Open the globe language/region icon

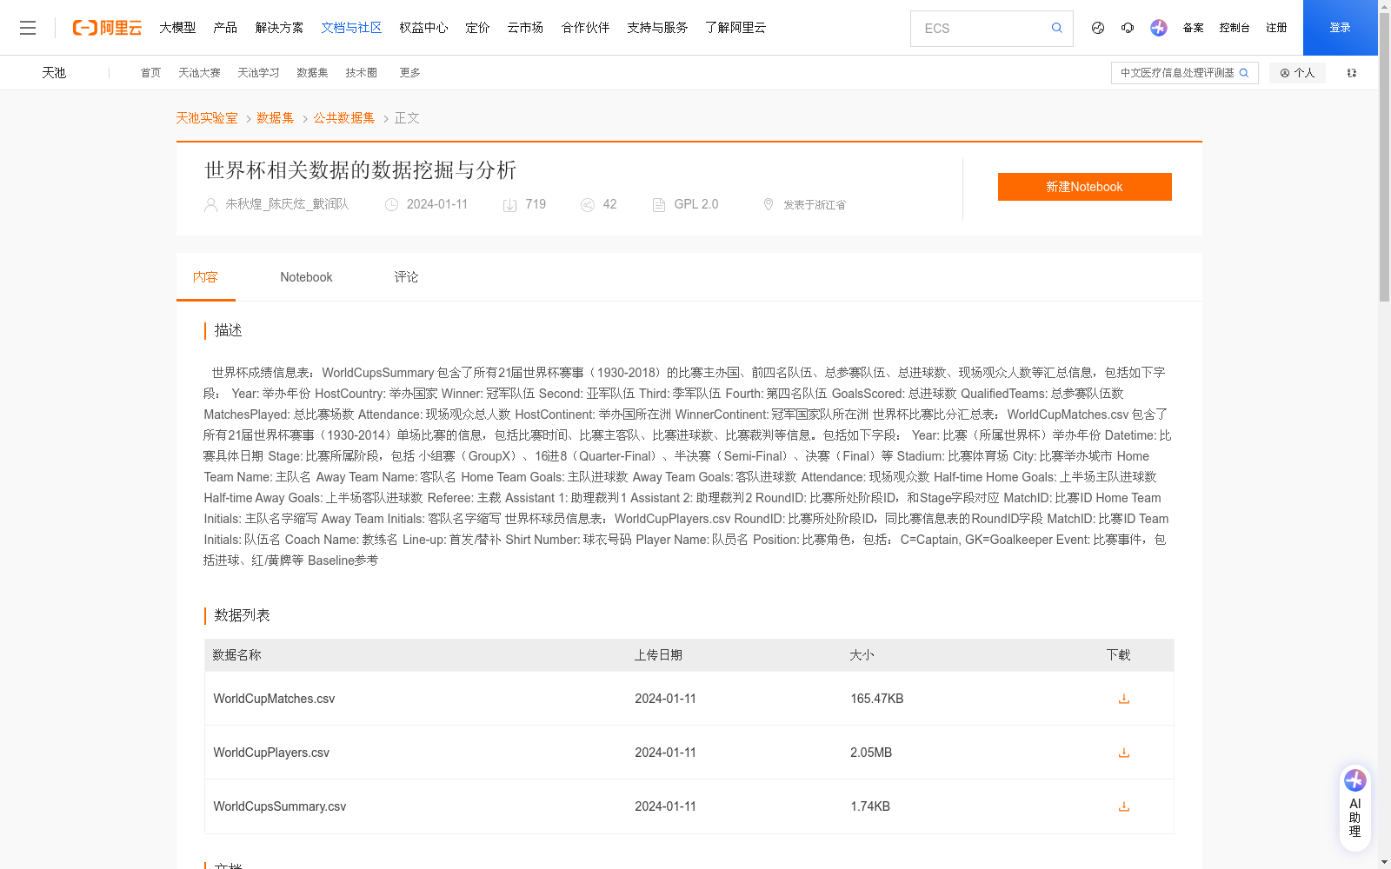pos(1098,28)
